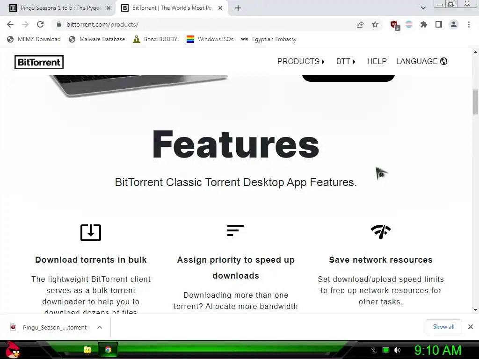Viewport: 479px width, 359px height.
Task: Open a new browser tab
Action: click(x=238, y=8)
